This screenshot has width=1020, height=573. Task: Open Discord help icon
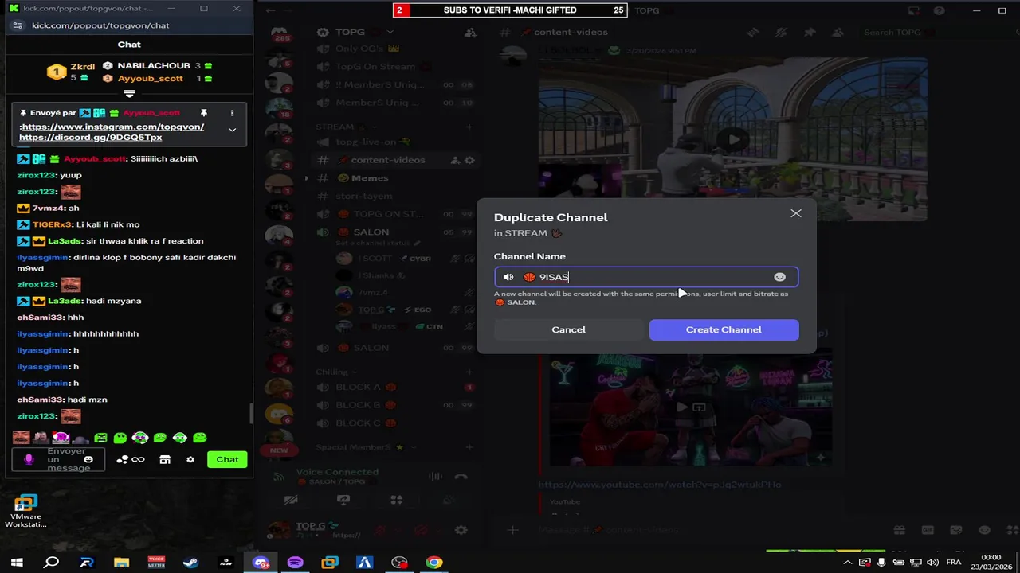coord(940,10)
